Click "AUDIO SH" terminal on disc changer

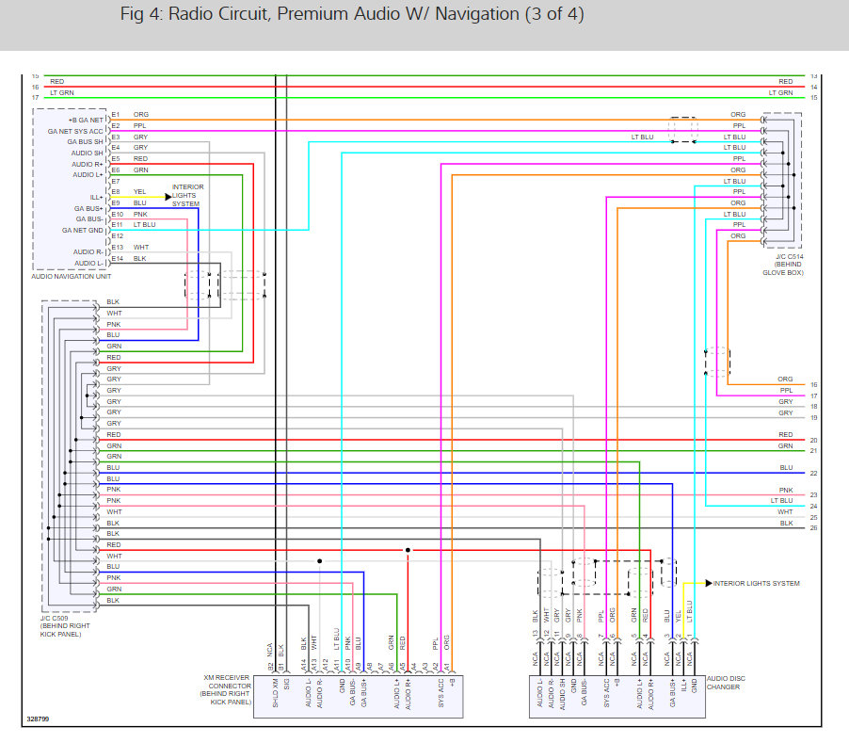(562, 694)
